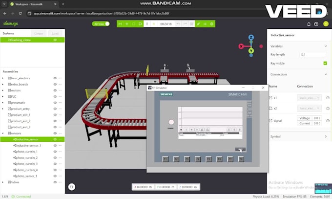Toggle visibility of photo_sensor_1

55,176
